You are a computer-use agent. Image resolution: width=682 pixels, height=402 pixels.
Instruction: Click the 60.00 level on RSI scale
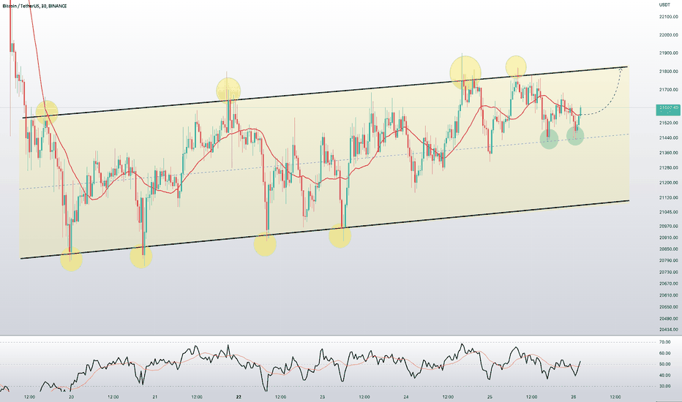click(x=664, y=353)
